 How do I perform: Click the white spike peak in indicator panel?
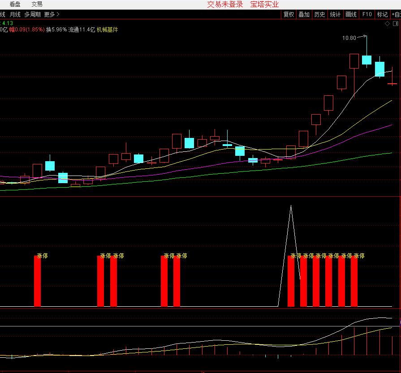tap(291, 206)
